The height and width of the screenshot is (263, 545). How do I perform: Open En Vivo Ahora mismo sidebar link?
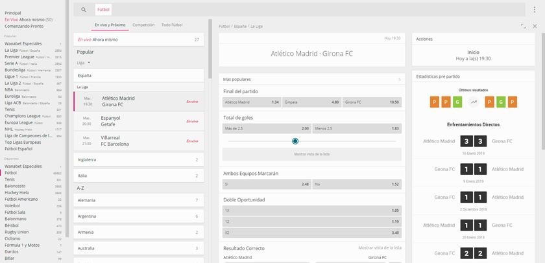29,19
